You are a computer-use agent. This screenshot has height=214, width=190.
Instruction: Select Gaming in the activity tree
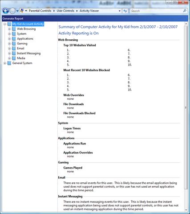click(x=22, y=44)
